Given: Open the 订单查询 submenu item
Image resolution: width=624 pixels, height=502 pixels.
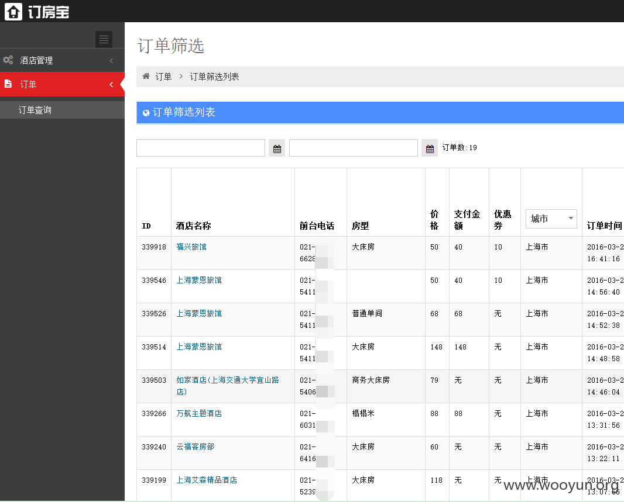Looking at the screenshot, I should point(63,110).
